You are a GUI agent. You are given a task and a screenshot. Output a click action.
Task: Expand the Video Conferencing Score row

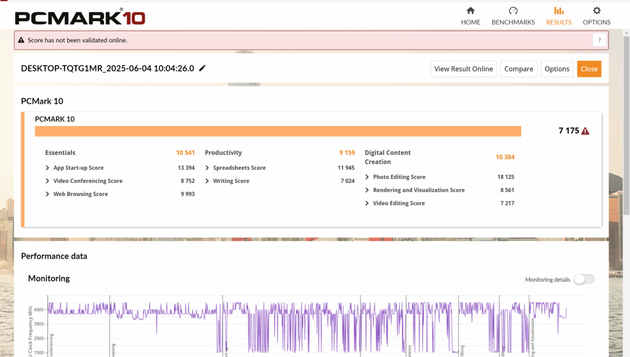click(x=47, y=181)
